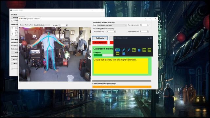The image size is (210, 118).
Task: Click the Legs correction value field
Action: [x=143, y=31]
